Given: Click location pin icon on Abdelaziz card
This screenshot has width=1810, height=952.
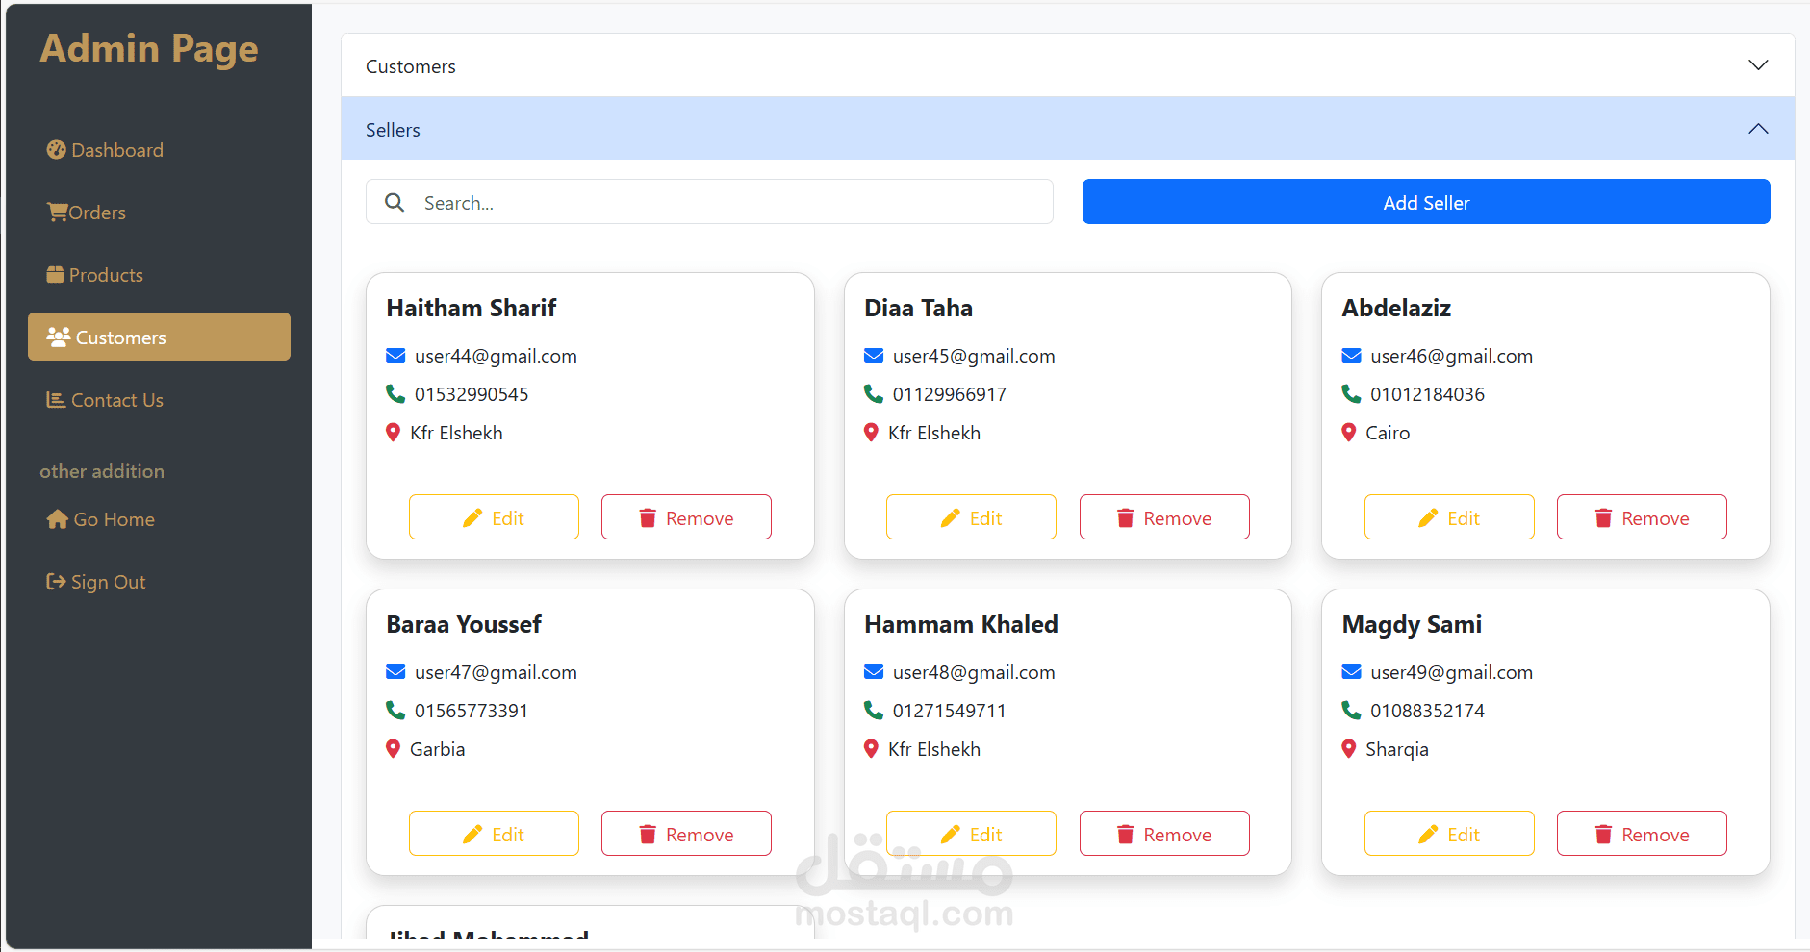Looking at the screenshot, I should click(x=1349, y=433).
